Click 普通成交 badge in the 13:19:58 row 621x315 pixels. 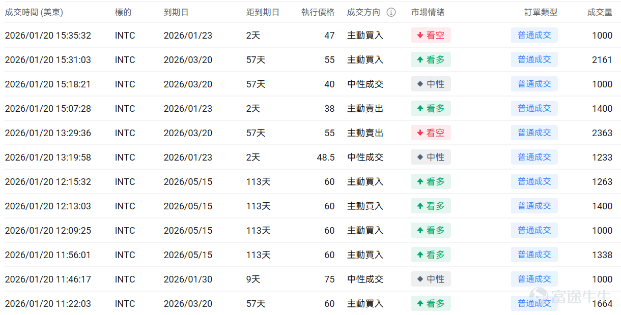(x=534, y=157)
